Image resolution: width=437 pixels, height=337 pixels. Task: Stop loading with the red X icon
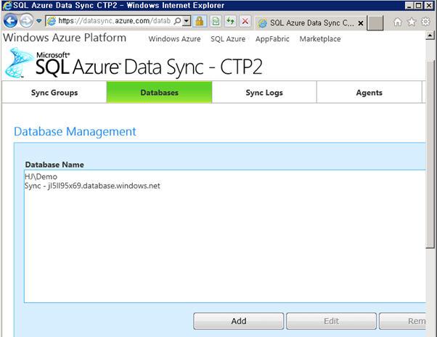(245, 21)
